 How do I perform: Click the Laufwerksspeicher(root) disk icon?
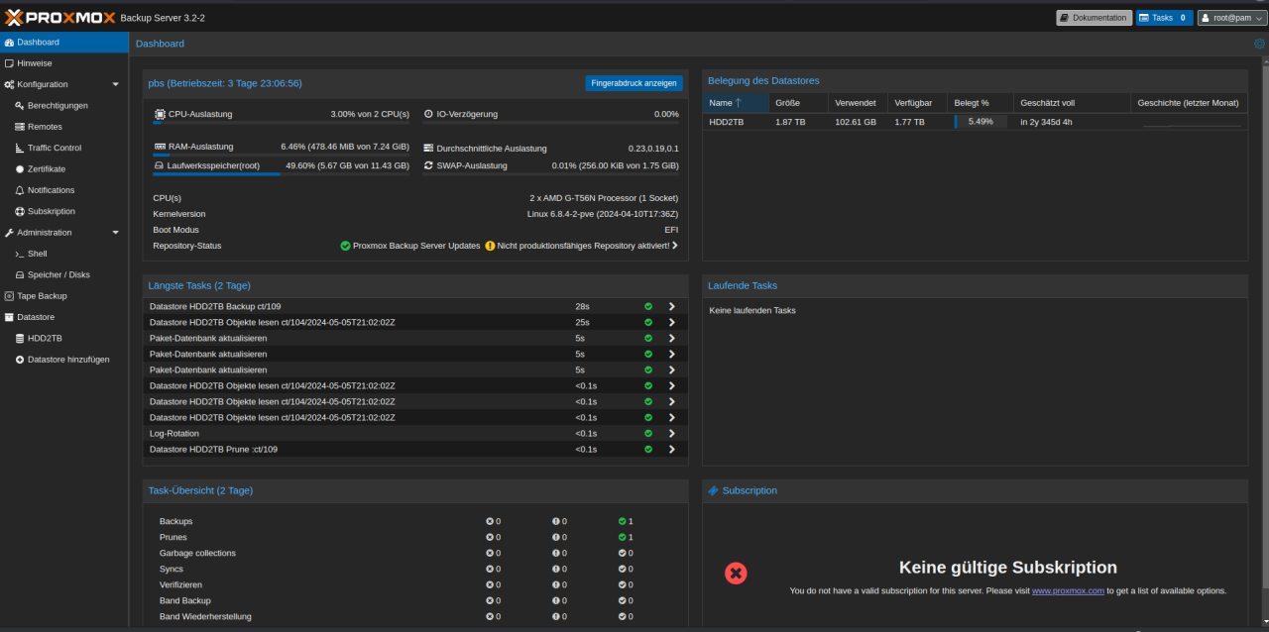[x=159, y=165]
